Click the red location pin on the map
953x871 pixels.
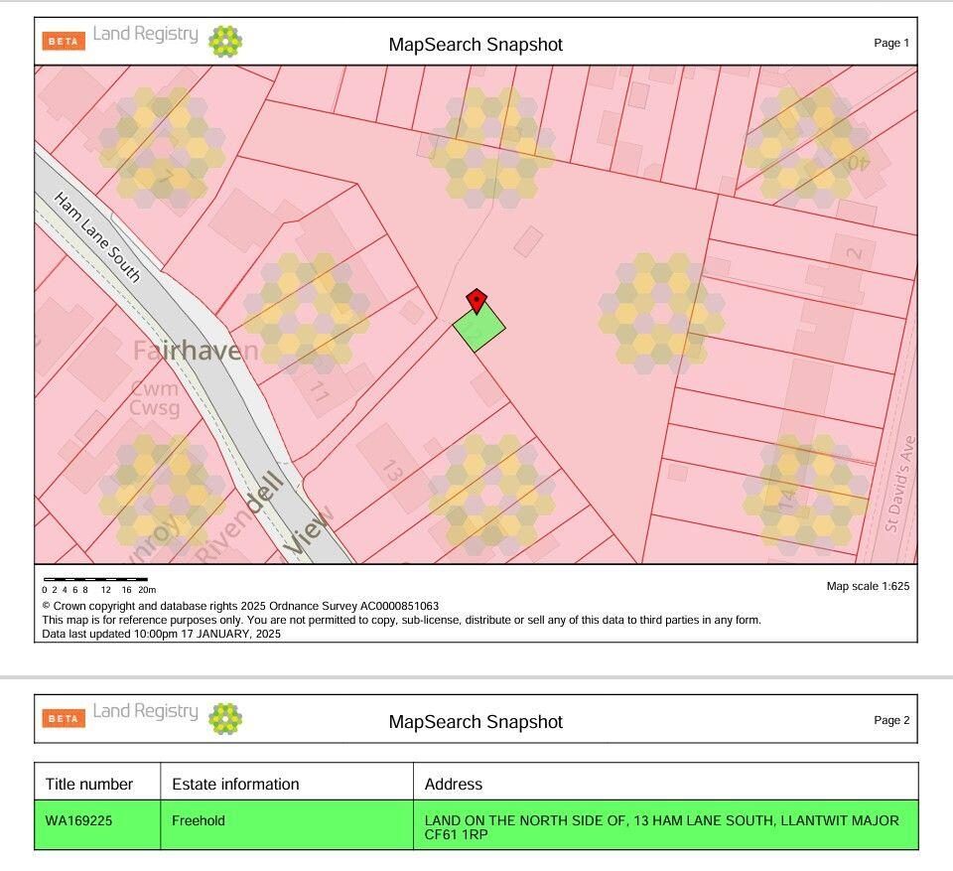coord(476,300)
